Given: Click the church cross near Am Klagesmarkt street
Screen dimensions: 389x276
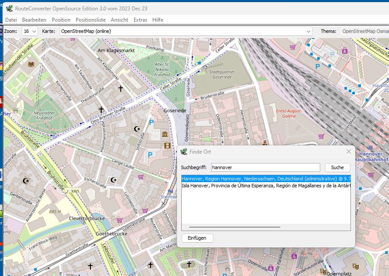Looking at the screenshot, I should pyautogui.click(x=121, y=88).
